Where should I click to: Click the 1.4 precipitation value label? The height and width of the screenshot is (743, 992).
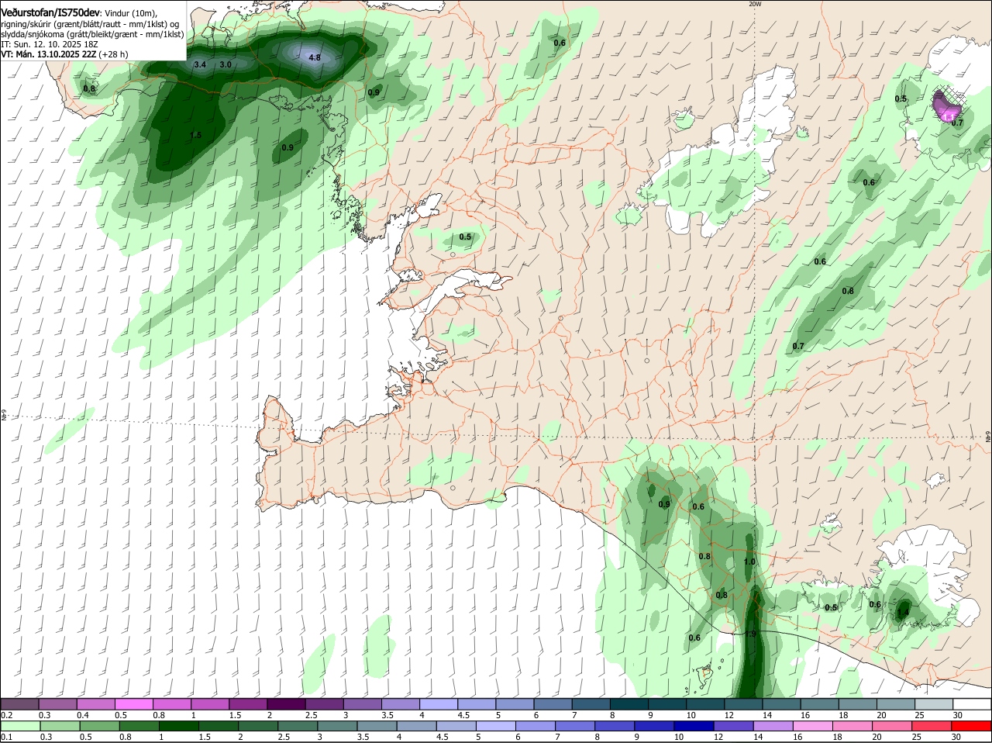[903, 613]
